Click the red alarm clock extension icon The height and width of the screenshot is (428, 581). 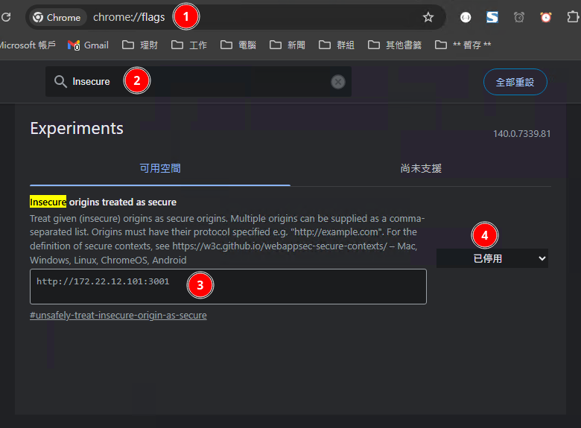tap(546, 17)
